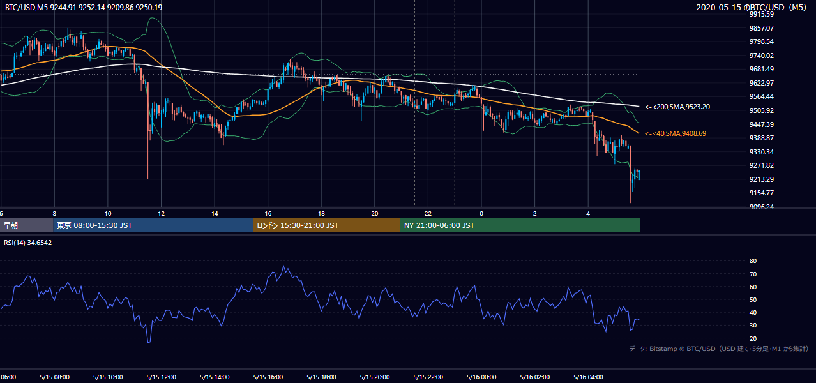Click the 5/15 22:00 date label
This screenshot has width=816, height=383.
click(428, 377)
